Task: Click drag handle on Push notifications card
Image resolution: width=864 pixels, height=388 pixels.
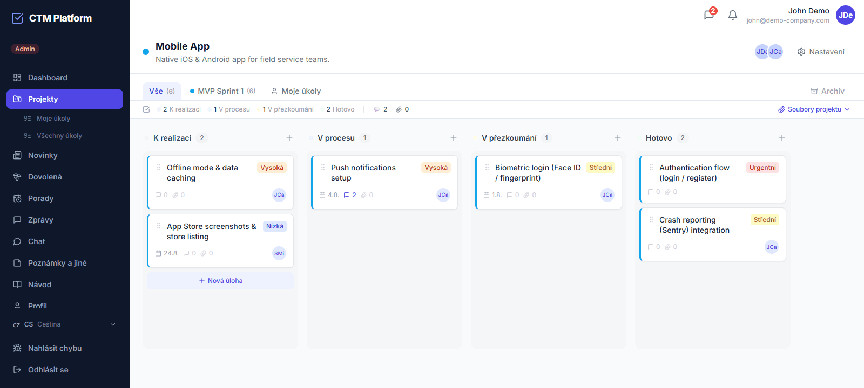Action: pyautogui.click(x=323, y=168)
